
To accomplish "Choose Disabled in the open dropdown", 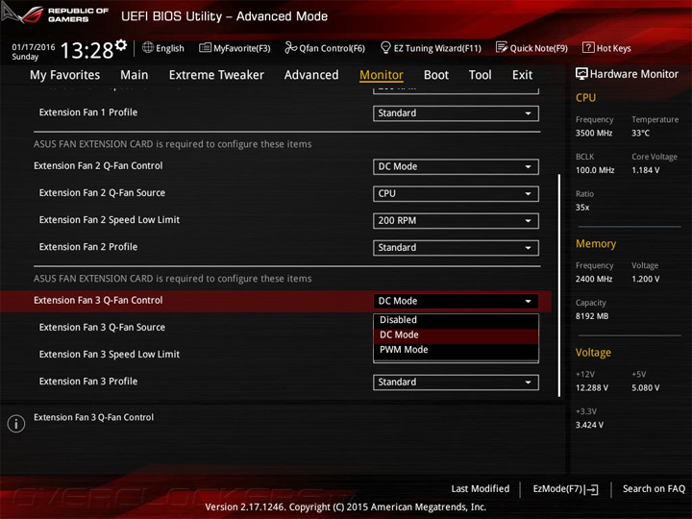I will [456, 320].
